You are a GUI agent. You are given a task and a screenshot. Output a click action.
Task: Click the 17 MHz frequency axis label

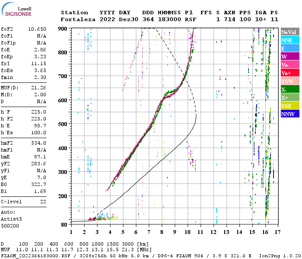click(277, 232)
